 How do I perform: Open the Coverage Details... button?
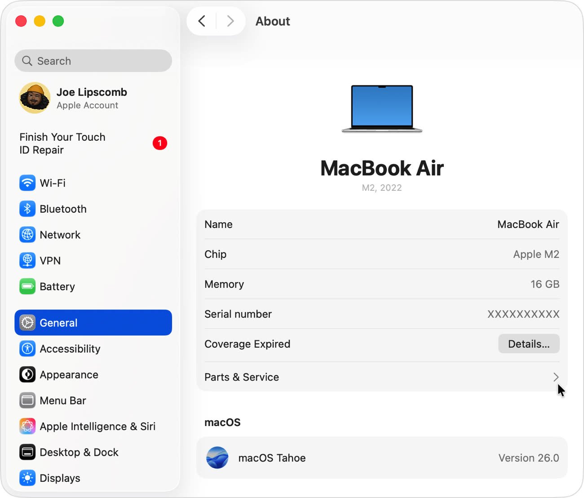(x=529, y=344)
